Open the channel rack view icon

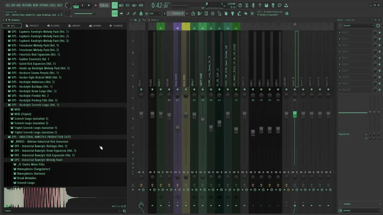click(x=206, y=13)
